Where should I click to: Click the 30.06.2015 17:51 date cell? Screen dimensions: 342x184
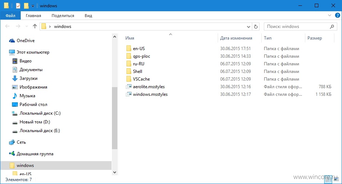pyautogui.click(x=236, y=49)
